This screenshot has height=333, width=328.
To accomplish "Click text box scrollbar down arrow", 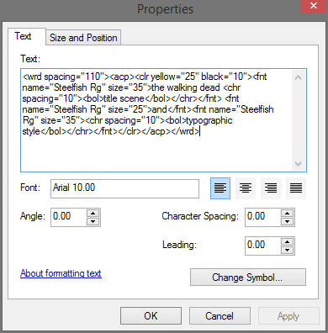I will click(x=299, y=163).
